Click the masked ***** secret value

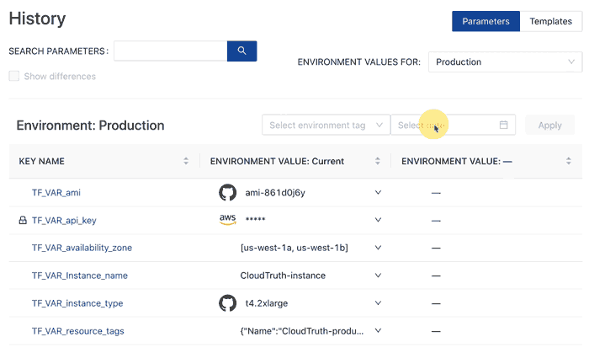click(256, 219)
